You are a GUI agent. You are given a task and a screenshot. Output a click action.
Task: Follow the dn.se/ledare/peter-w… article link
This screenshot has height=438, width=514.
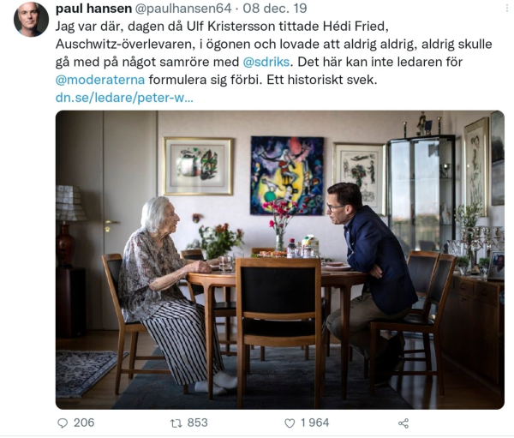(124, 98)
